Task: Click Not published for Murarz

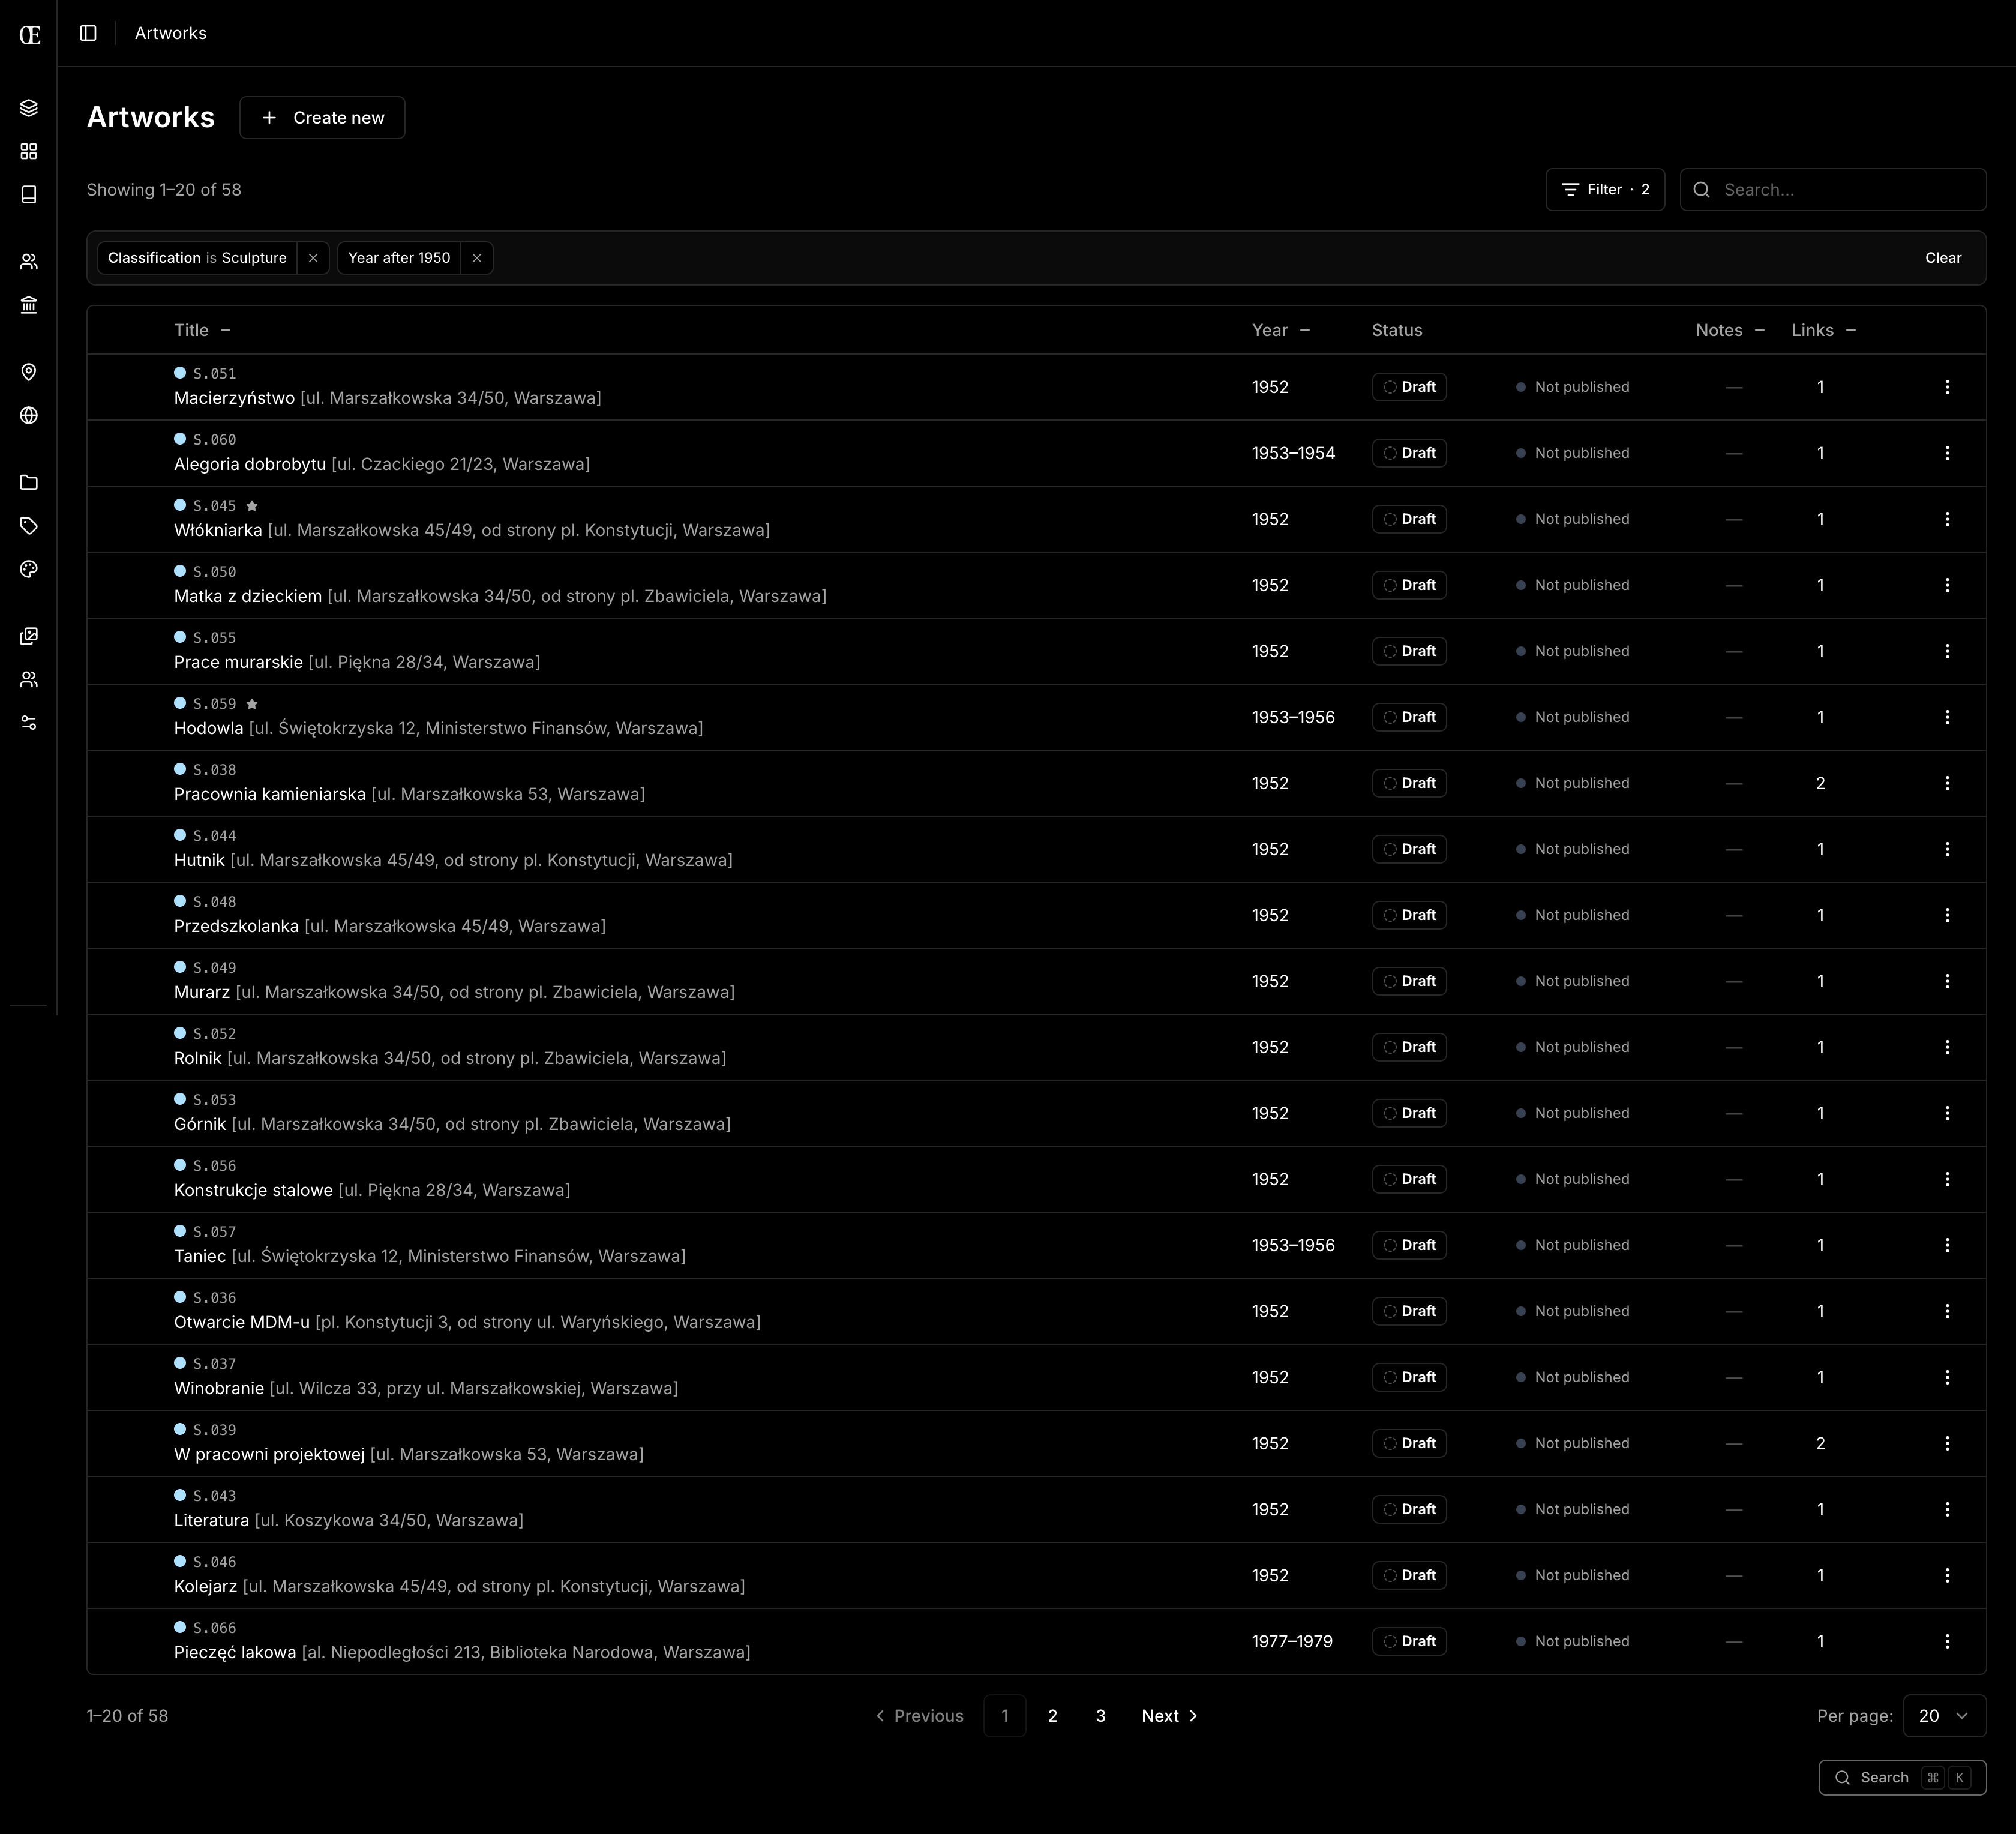Action: pos(1572,981)
